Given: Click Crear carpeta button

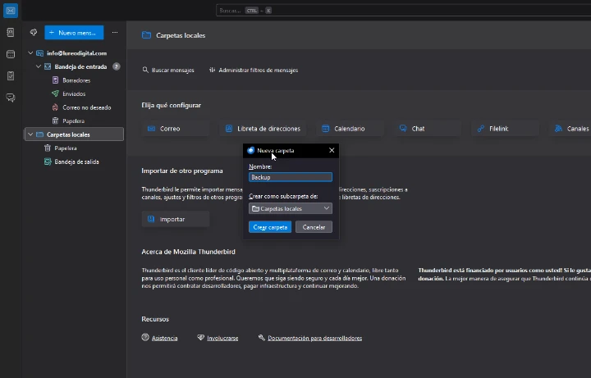Looking at the screenshot, I should point(270,227).
